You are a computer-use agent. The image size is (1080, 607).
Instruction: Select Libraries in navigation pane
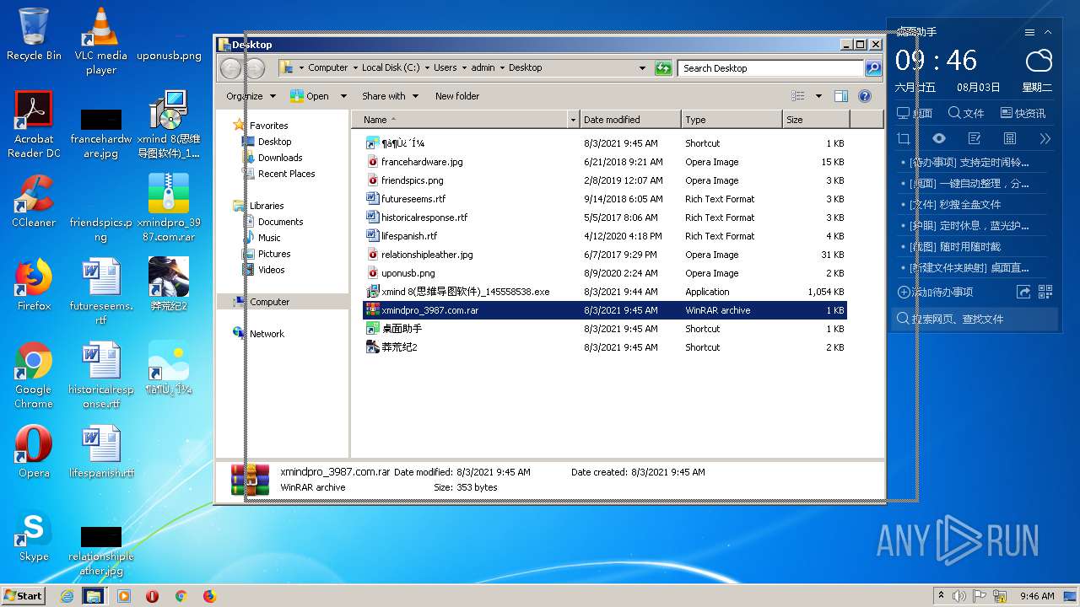267,206
